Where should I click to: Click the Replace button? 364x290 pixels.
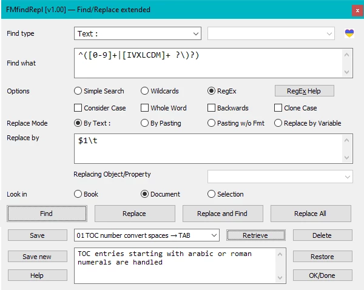click(135, 214)
